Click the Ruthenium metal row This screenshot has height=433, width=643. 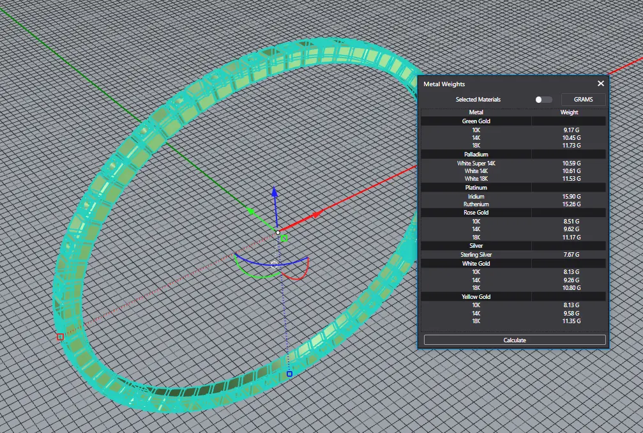[x=513, y=204]
